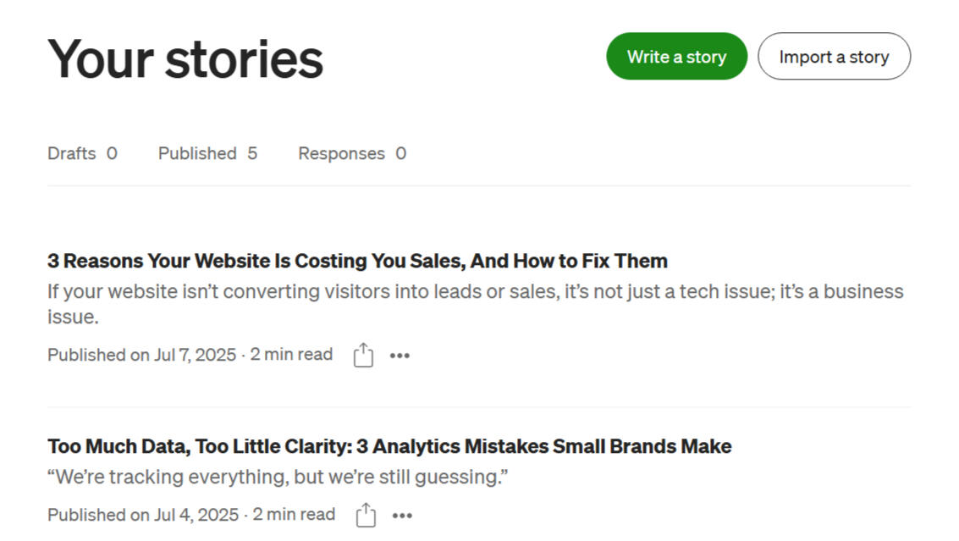Open 'Too Much Data, Too Little Clarity' story title
The width and height of the screenshot is (959, 541).
click(389, 446)
